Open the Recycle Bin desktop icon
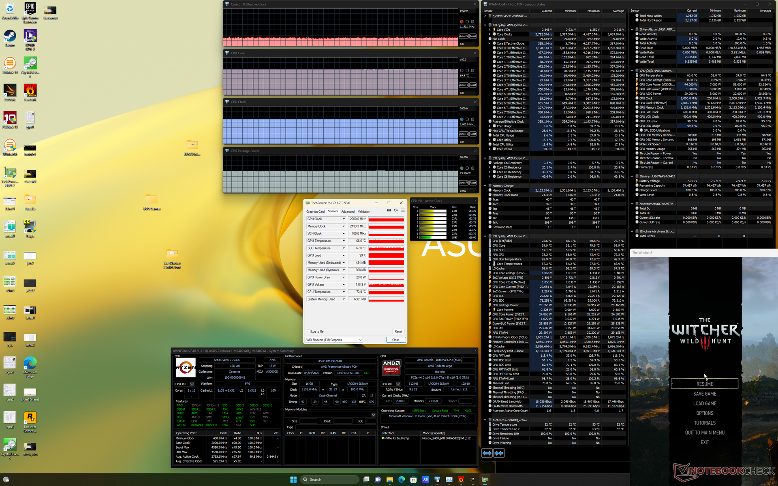 coord(10,11)
